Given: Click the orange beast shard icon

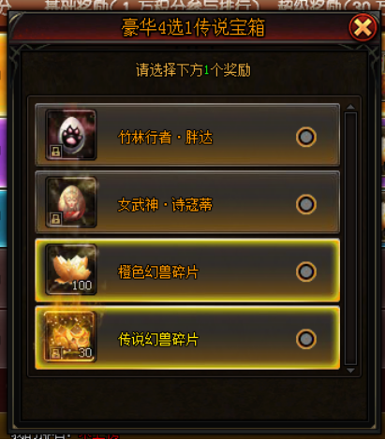Looking at the screenshot, I should (x=71, y=270).
